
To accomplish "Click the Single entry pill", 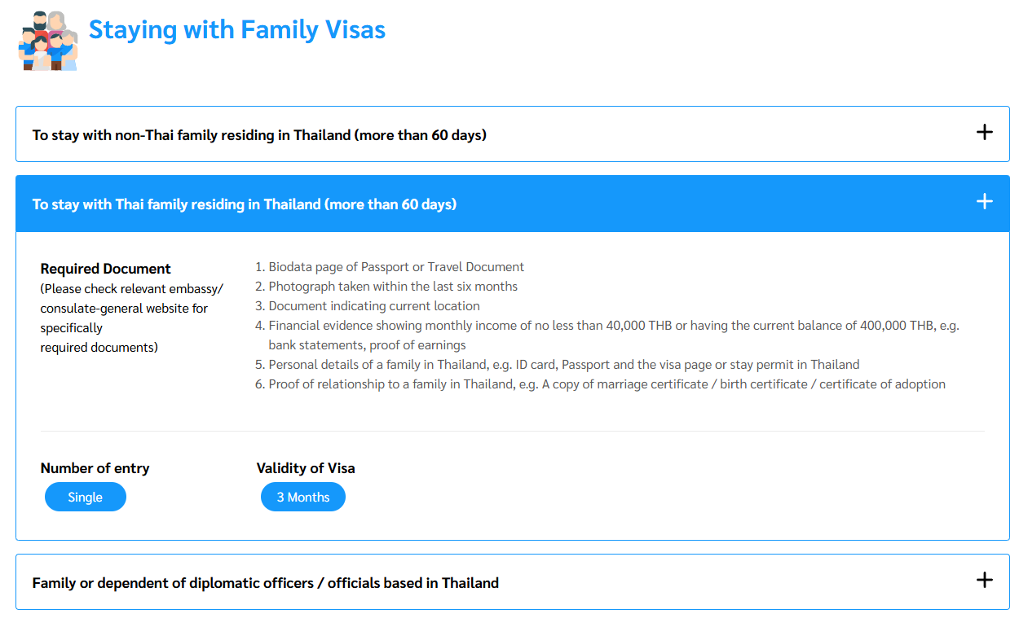I will [86, 498].
